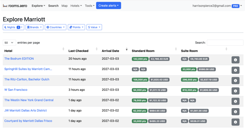Click the rooms.aero bed logo icon

5,6
